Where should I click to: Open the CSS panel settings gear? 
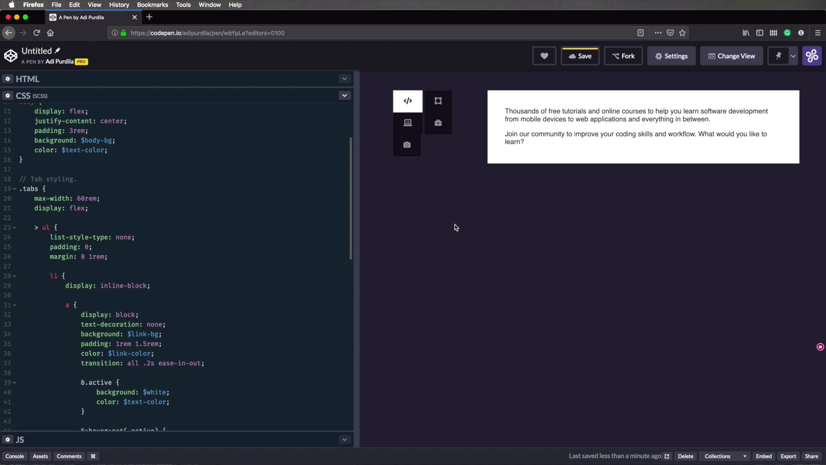coord(7,96)
